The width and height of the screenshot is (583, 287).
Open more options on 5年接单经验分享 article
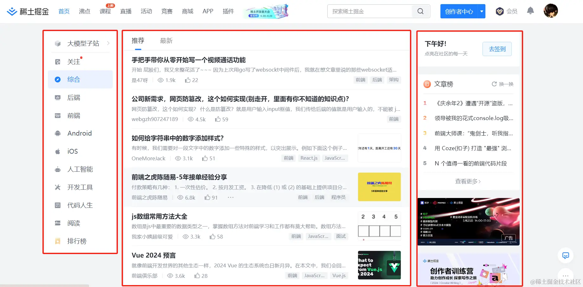point(231,197)
